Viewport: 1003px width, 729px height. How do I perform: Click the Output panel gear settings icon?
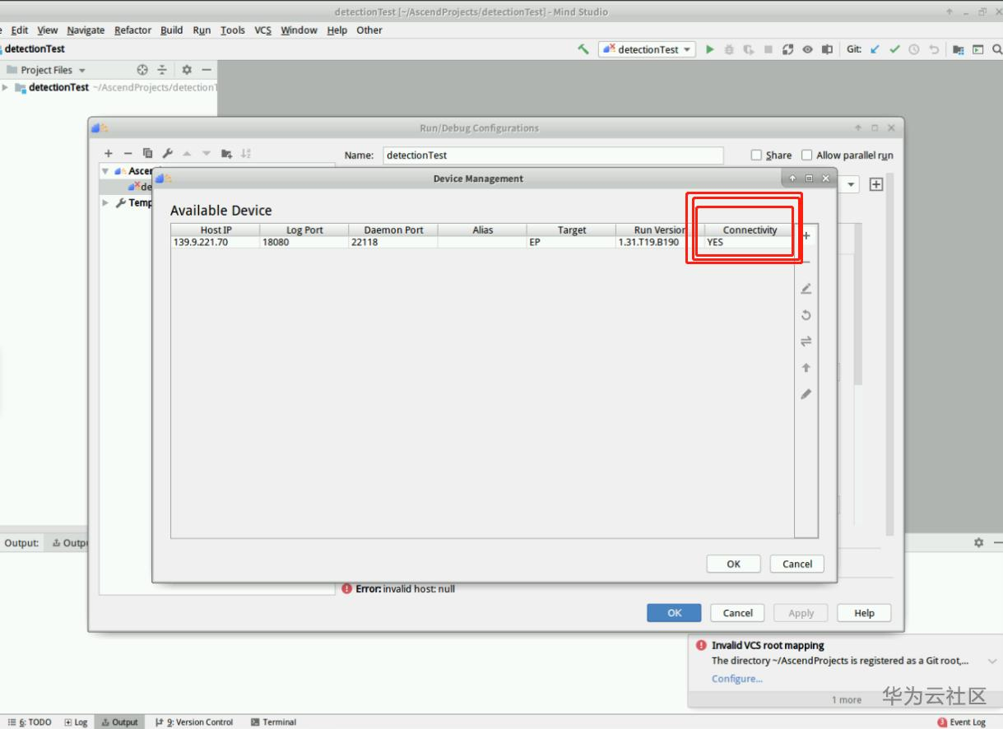pos(978,543)
